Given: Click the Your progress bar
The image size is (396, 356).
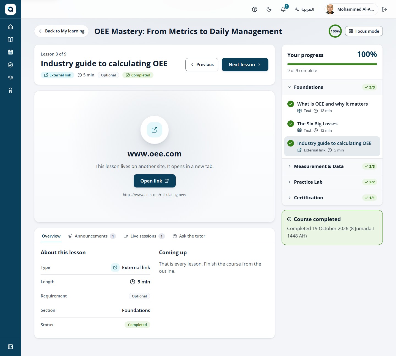Looking at the screenshot, I should click(332, 64).
